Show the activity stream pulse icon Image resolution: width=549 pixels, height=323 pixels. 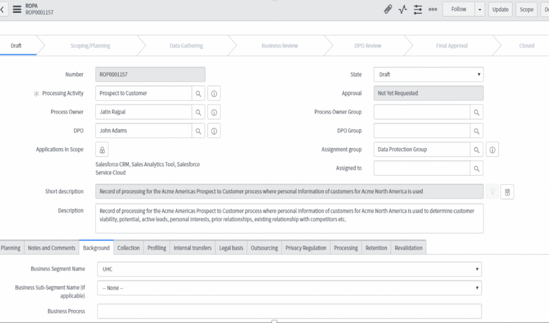point(403,10)
